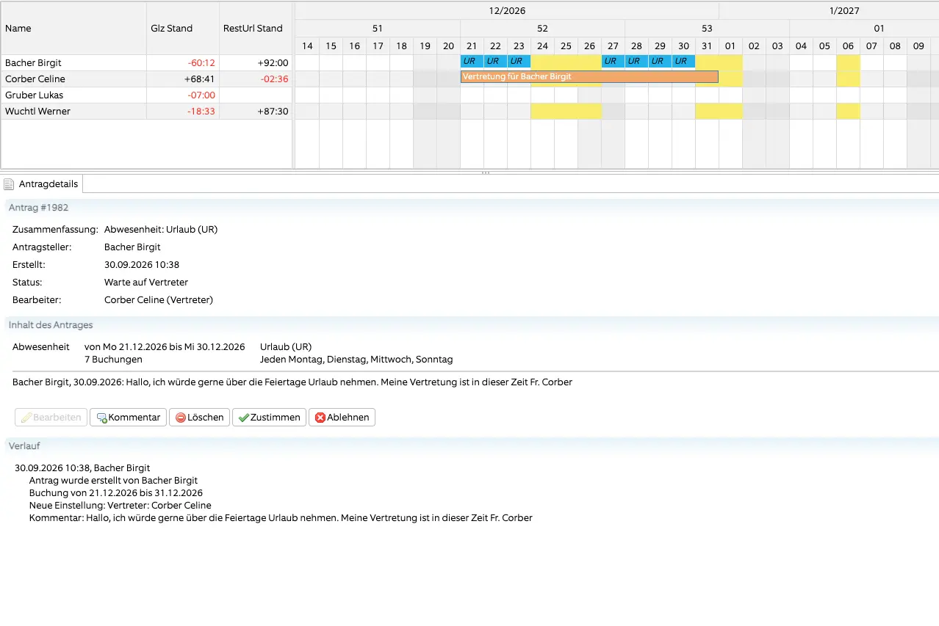Click RestUrl Stand value +87:30

coord(273,112)
